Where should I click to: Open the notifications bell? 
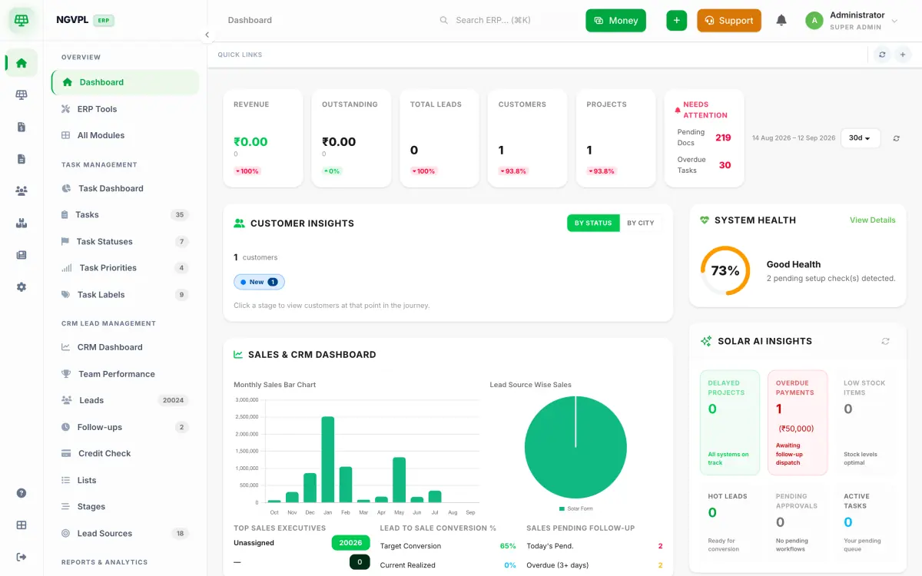point(781,21)
